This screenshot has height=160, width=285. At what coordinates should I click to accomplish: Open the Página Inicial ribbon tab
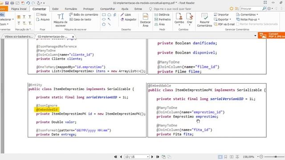(19, 9)
